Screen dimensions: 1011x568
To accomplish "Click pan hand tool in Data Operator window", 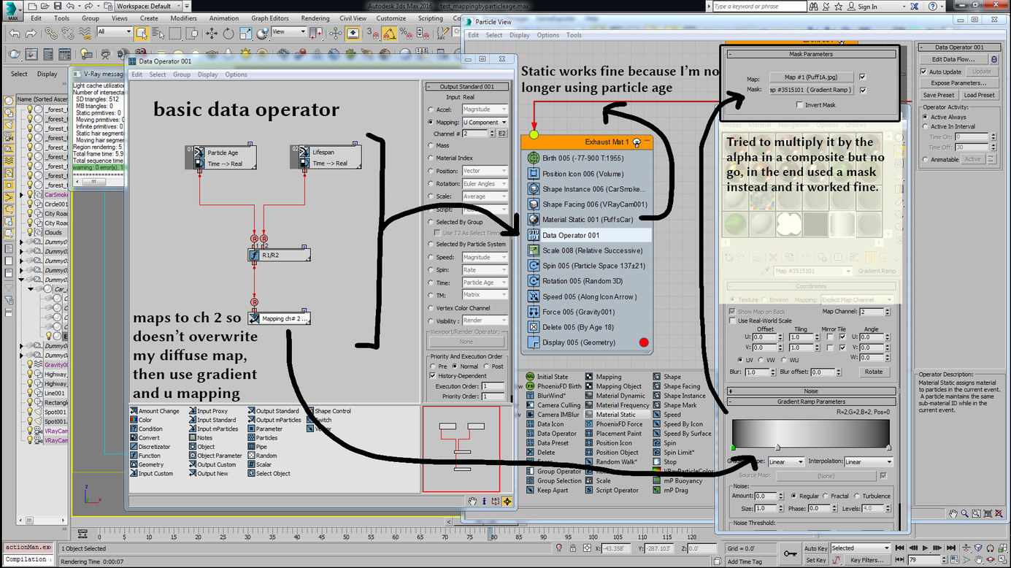I will tap(472, 502).
